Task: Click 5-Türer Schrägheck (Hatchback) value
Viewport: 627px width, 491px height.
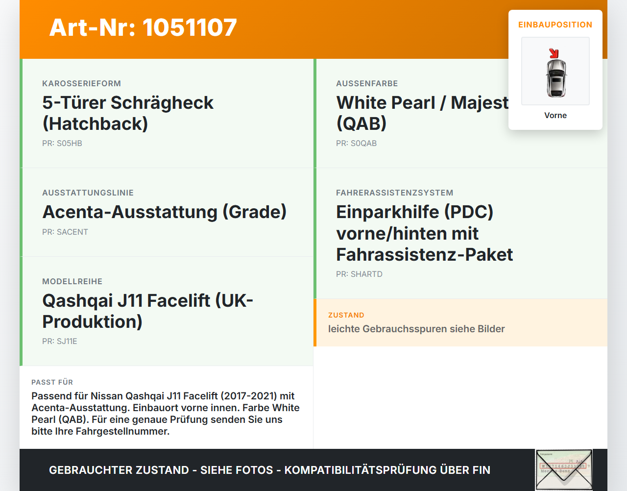Action: click(x=128, y=113)
